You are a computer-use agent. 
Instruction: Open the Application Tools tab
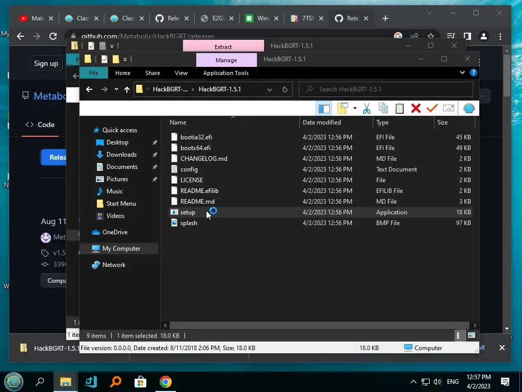tap(226, 73)
